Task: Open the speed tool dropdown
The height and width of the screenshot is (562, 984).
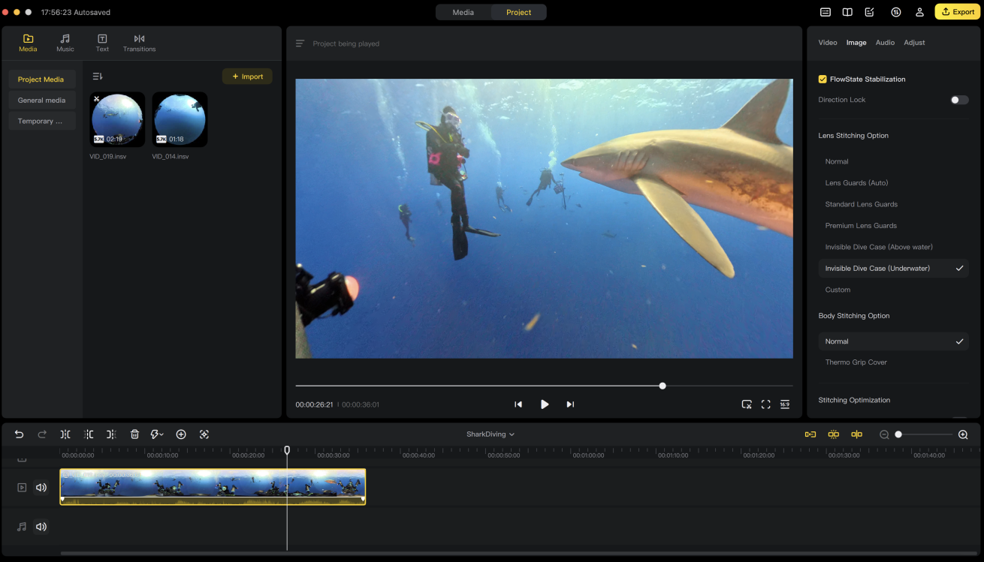Action: (157, 434)
